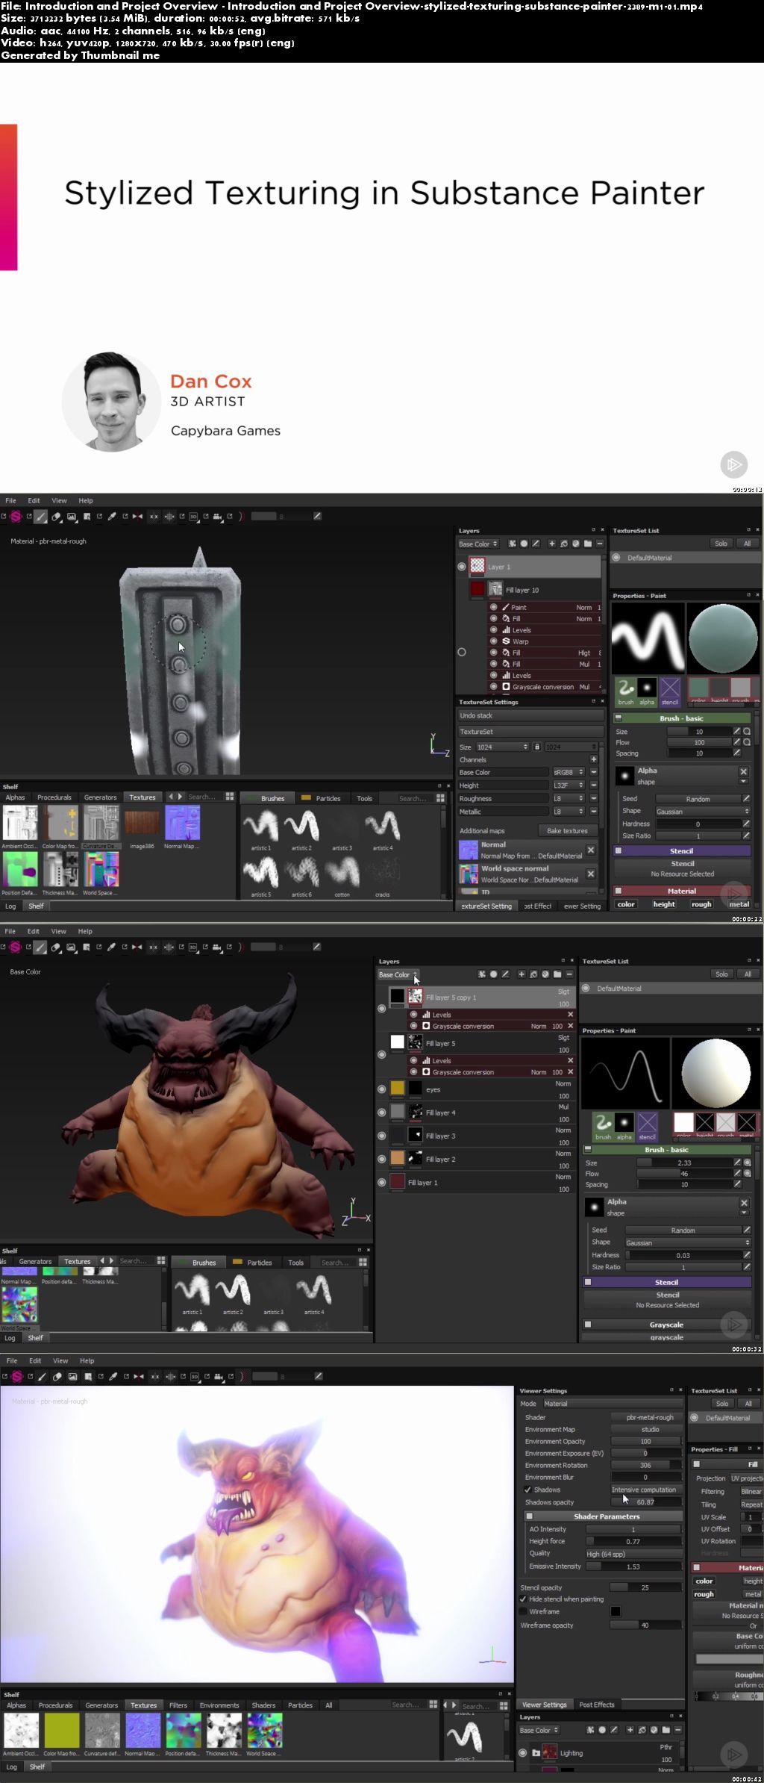
Task: Click the Wireframe black color swatch
Action: click(x=616, y=1611)
